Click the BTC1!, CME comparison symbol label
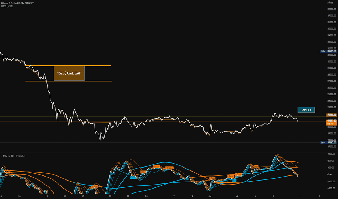This screenshot has width=338, height=199. click(7, 6)
